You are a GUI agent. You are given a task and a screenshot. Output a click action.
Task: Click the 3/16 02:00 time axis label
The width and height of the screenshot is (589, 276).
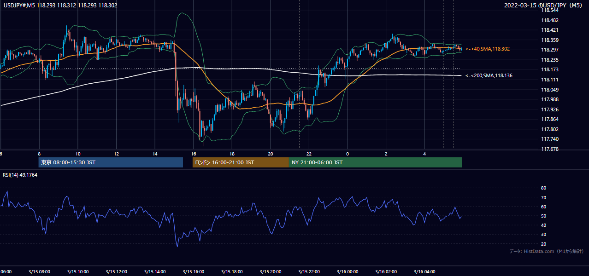click(386, 272)
